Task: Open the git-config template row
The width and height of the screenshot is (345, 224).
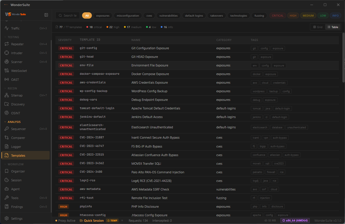Action: click(197, 48)
